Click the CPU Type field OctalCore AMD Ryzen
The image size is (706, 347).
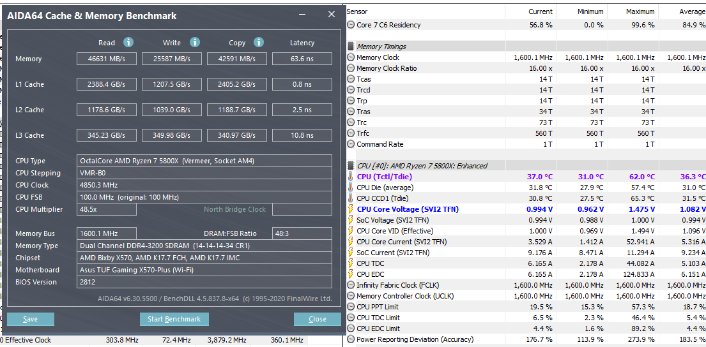[x=204, y=161]
